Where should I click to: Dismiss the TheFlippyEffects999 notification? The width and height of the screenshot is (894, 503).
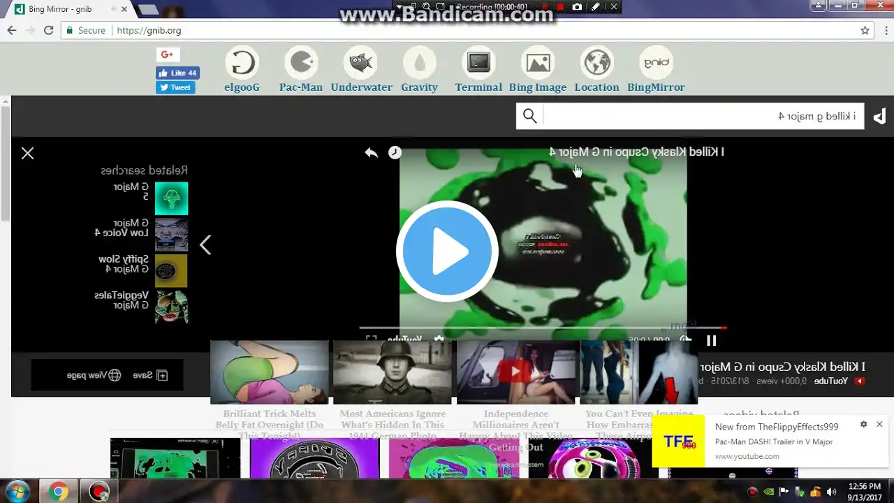tap(879, 424)
